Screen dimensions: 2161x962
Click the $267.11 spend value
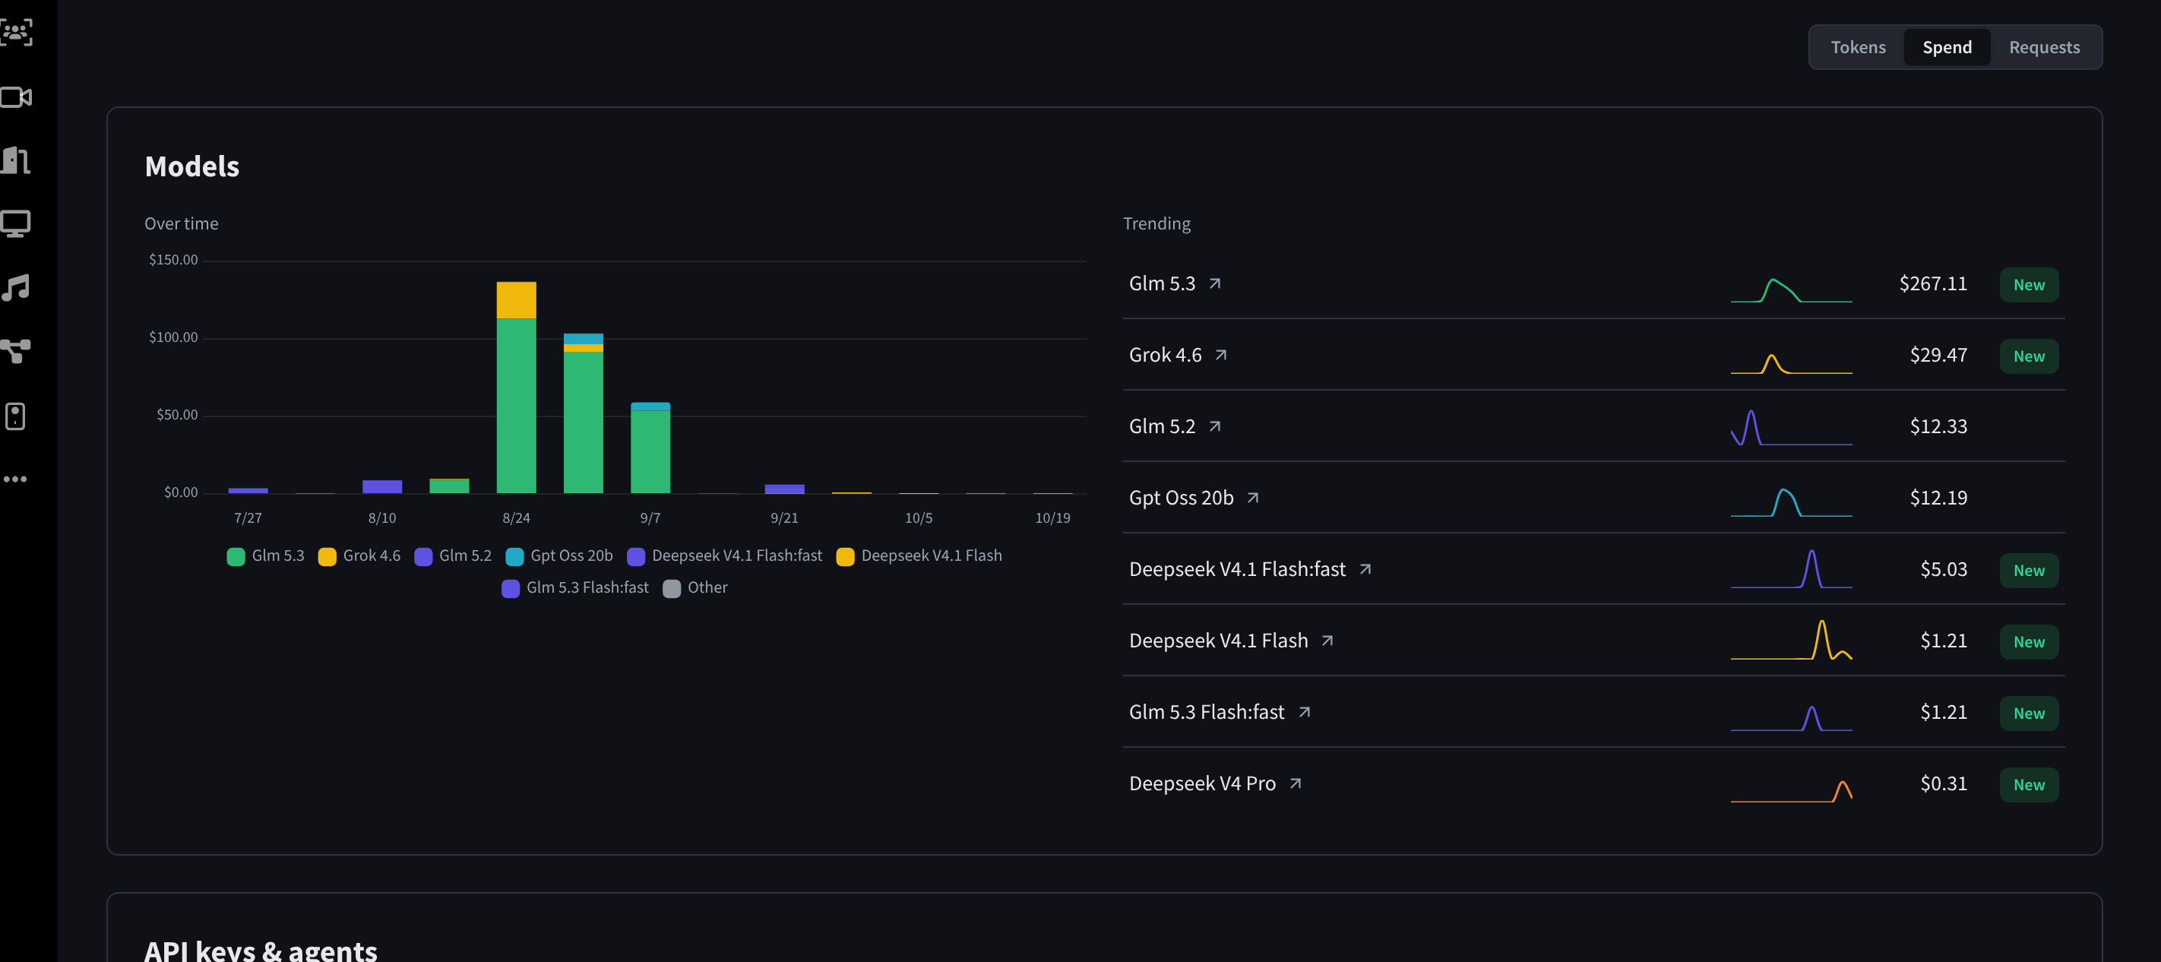point(1933,283)
